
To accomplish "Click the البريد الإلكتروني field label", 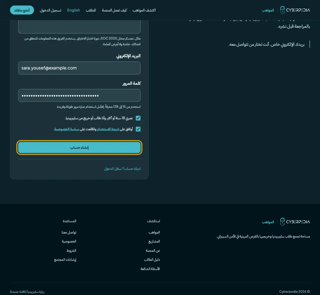I will pos(128,56).
